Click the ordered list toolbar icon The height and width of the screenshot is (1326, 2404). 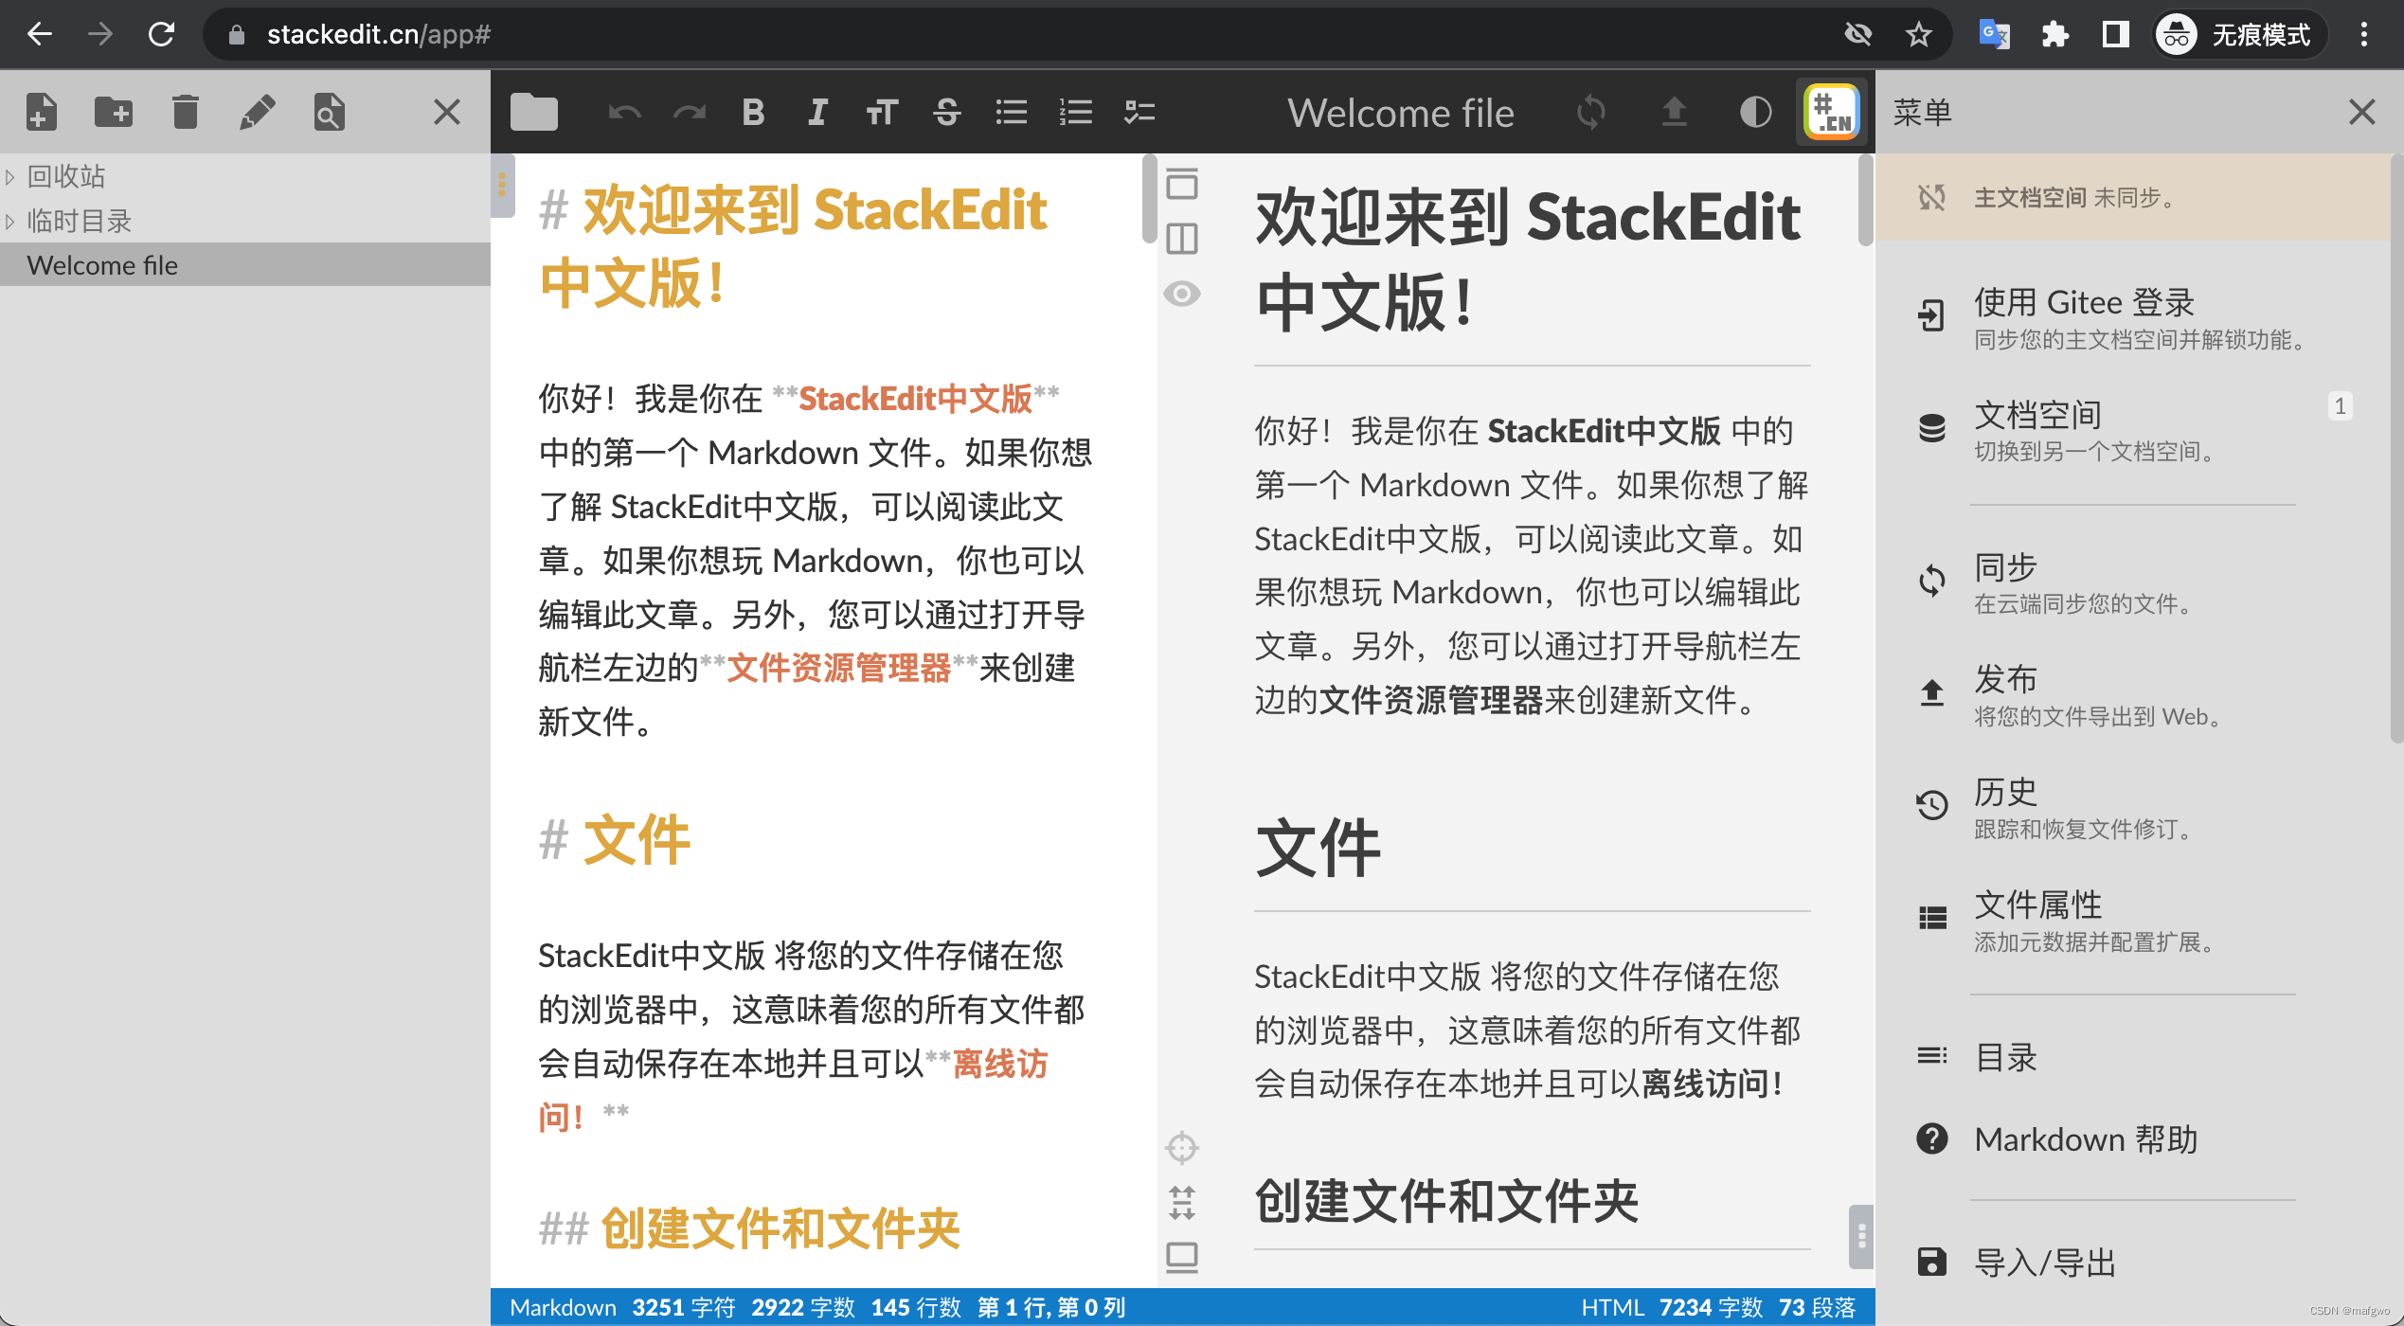1075,113
